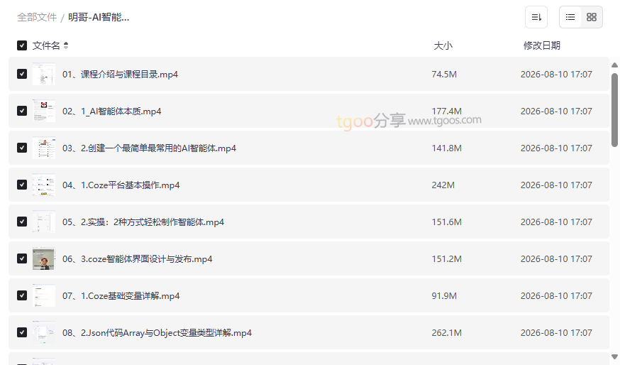Click the 151.6M size value
This screenshot has height=365, width=620.
446,222
